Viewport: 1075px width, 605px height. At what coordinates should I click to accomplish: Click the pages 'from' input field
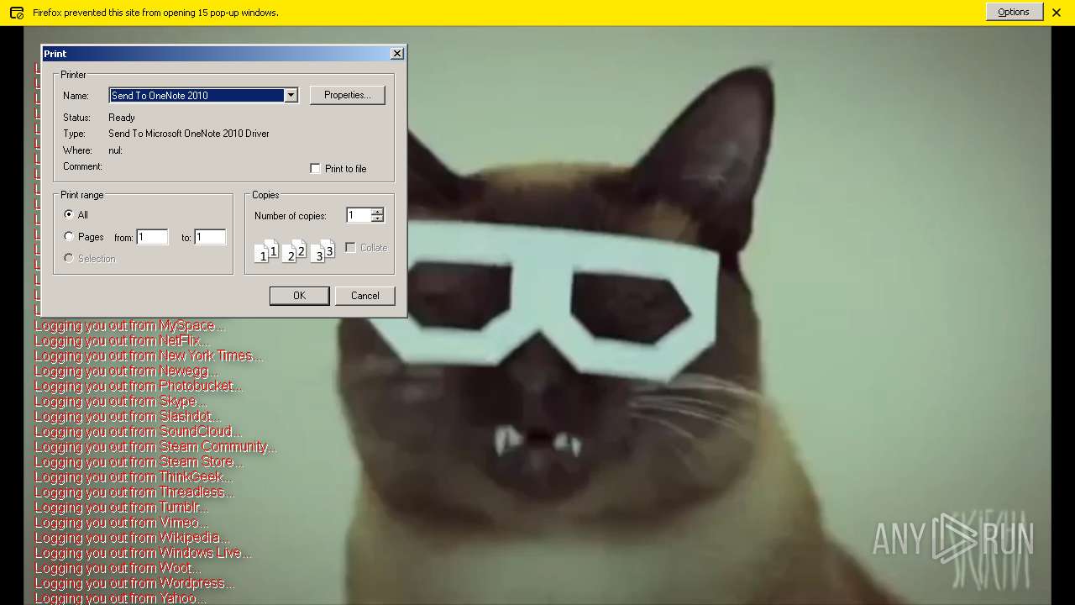152,238
